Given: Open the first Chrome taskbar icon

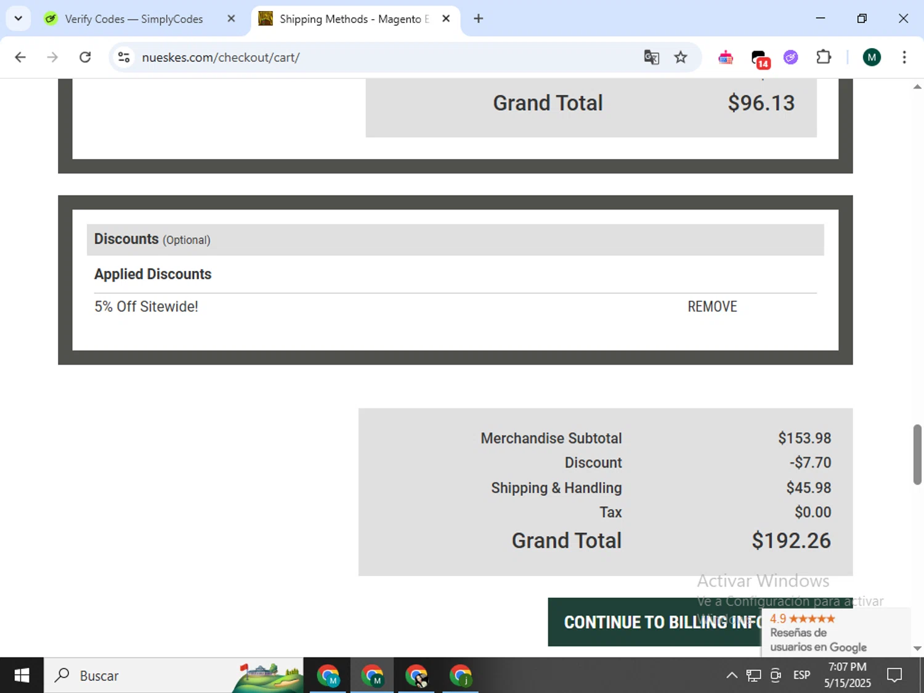Looking at the screenshot, I should click(x=328, y=676).
